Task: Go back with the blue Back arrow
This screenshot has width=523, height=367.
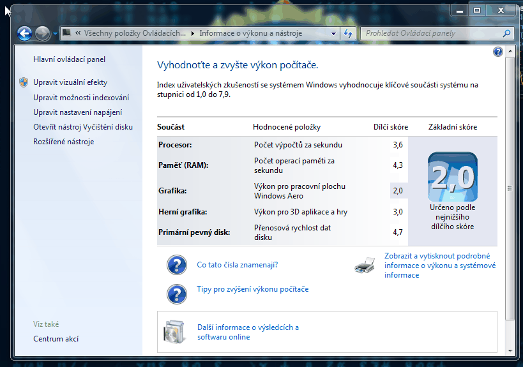Action: point(25,33)
